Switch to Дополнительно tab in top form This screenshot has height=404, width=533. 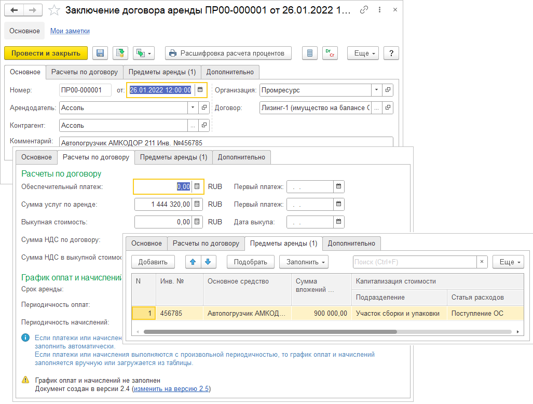230,72
